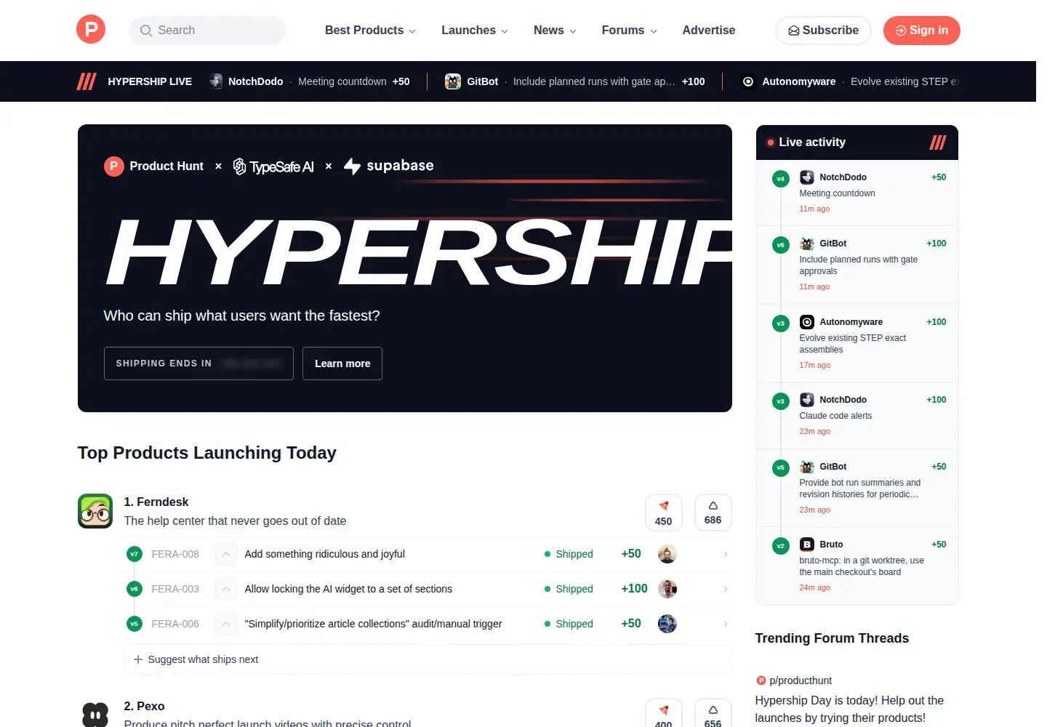Click the FERA-008 ticket ID
The height and width of the screenshot is (727, 1047).
tap(175, 554)
